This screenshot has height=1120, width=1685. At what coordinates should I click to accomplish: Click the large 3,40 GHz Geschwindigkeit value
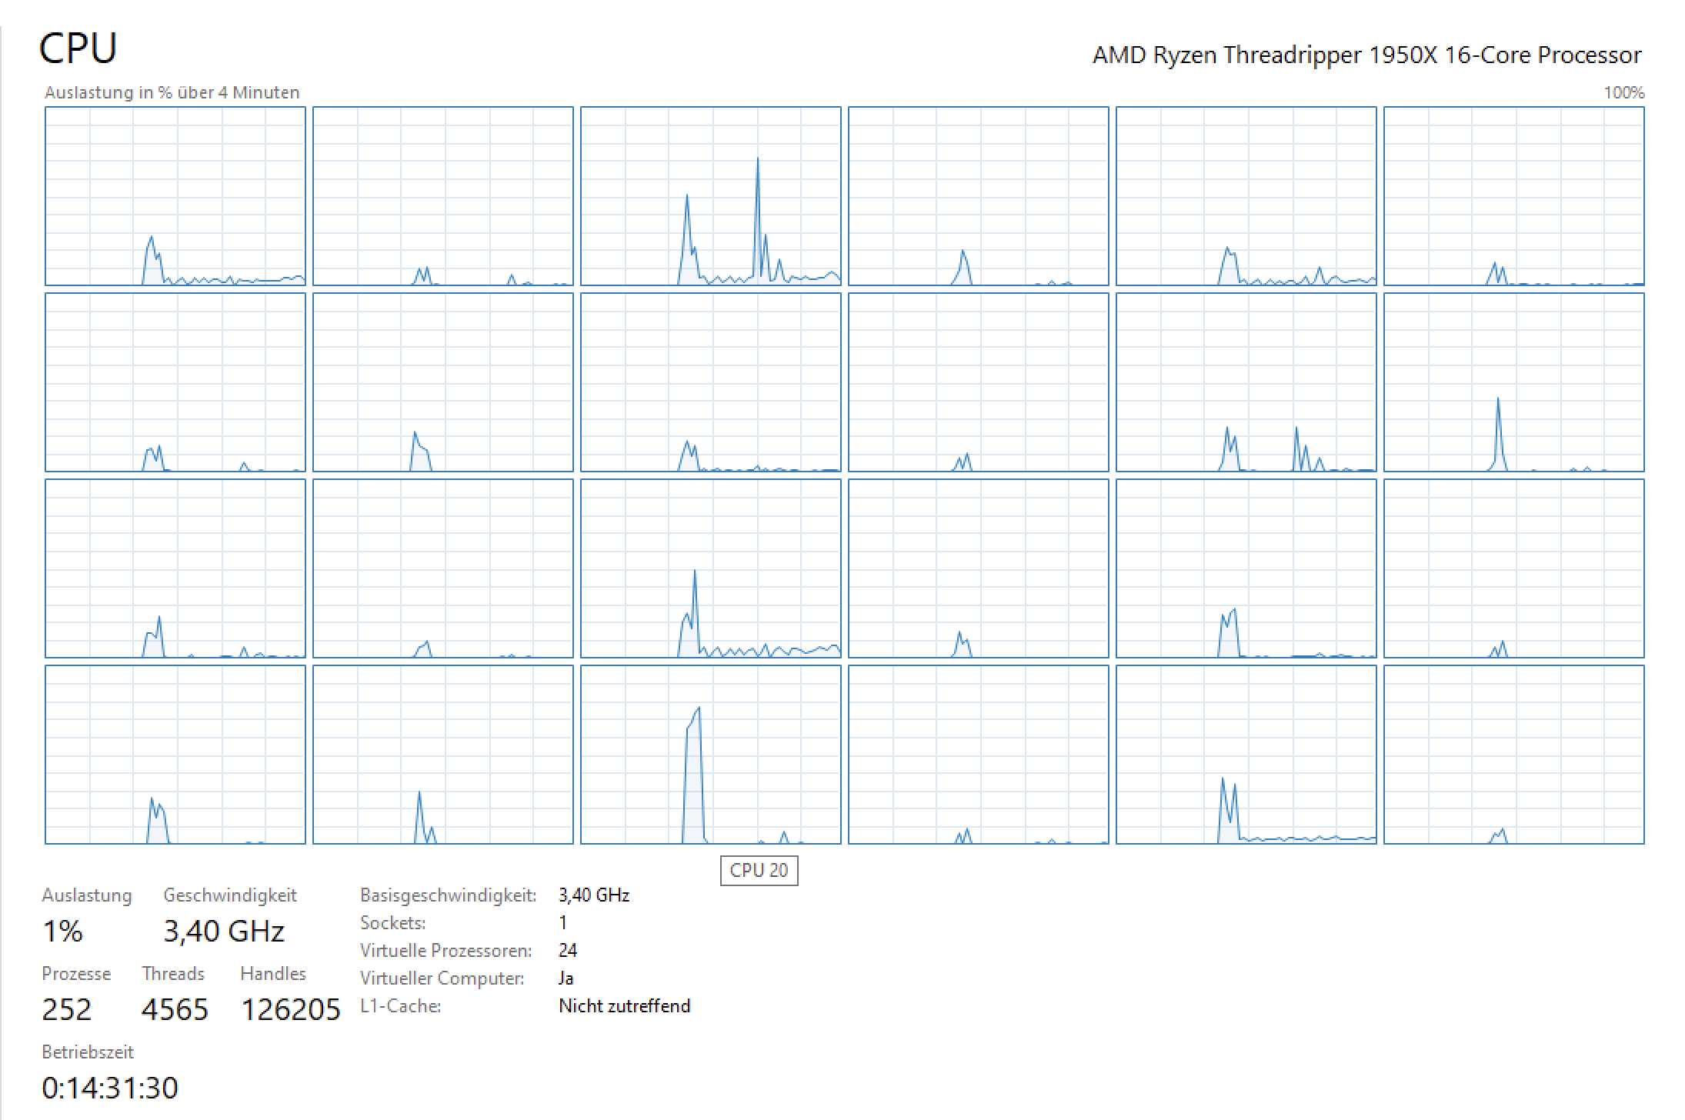pyautogui.click(x=224, y=932)
